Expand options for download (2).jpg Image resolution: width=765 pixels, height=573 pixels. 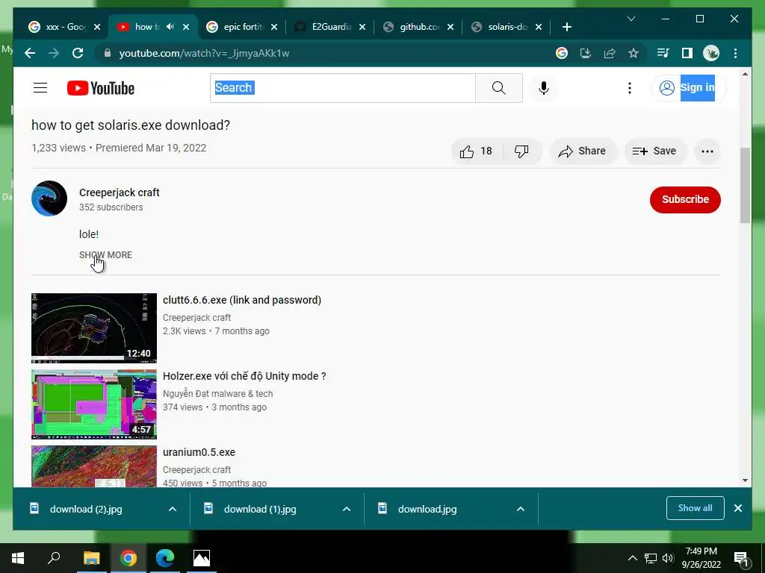coord(173,509)
